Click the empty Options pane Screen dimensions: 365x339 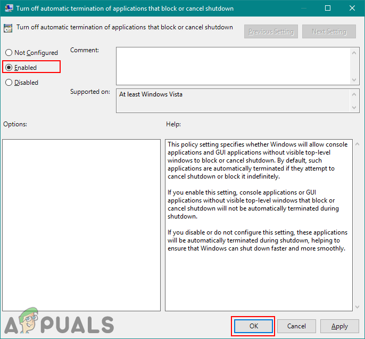click(81, 225)
